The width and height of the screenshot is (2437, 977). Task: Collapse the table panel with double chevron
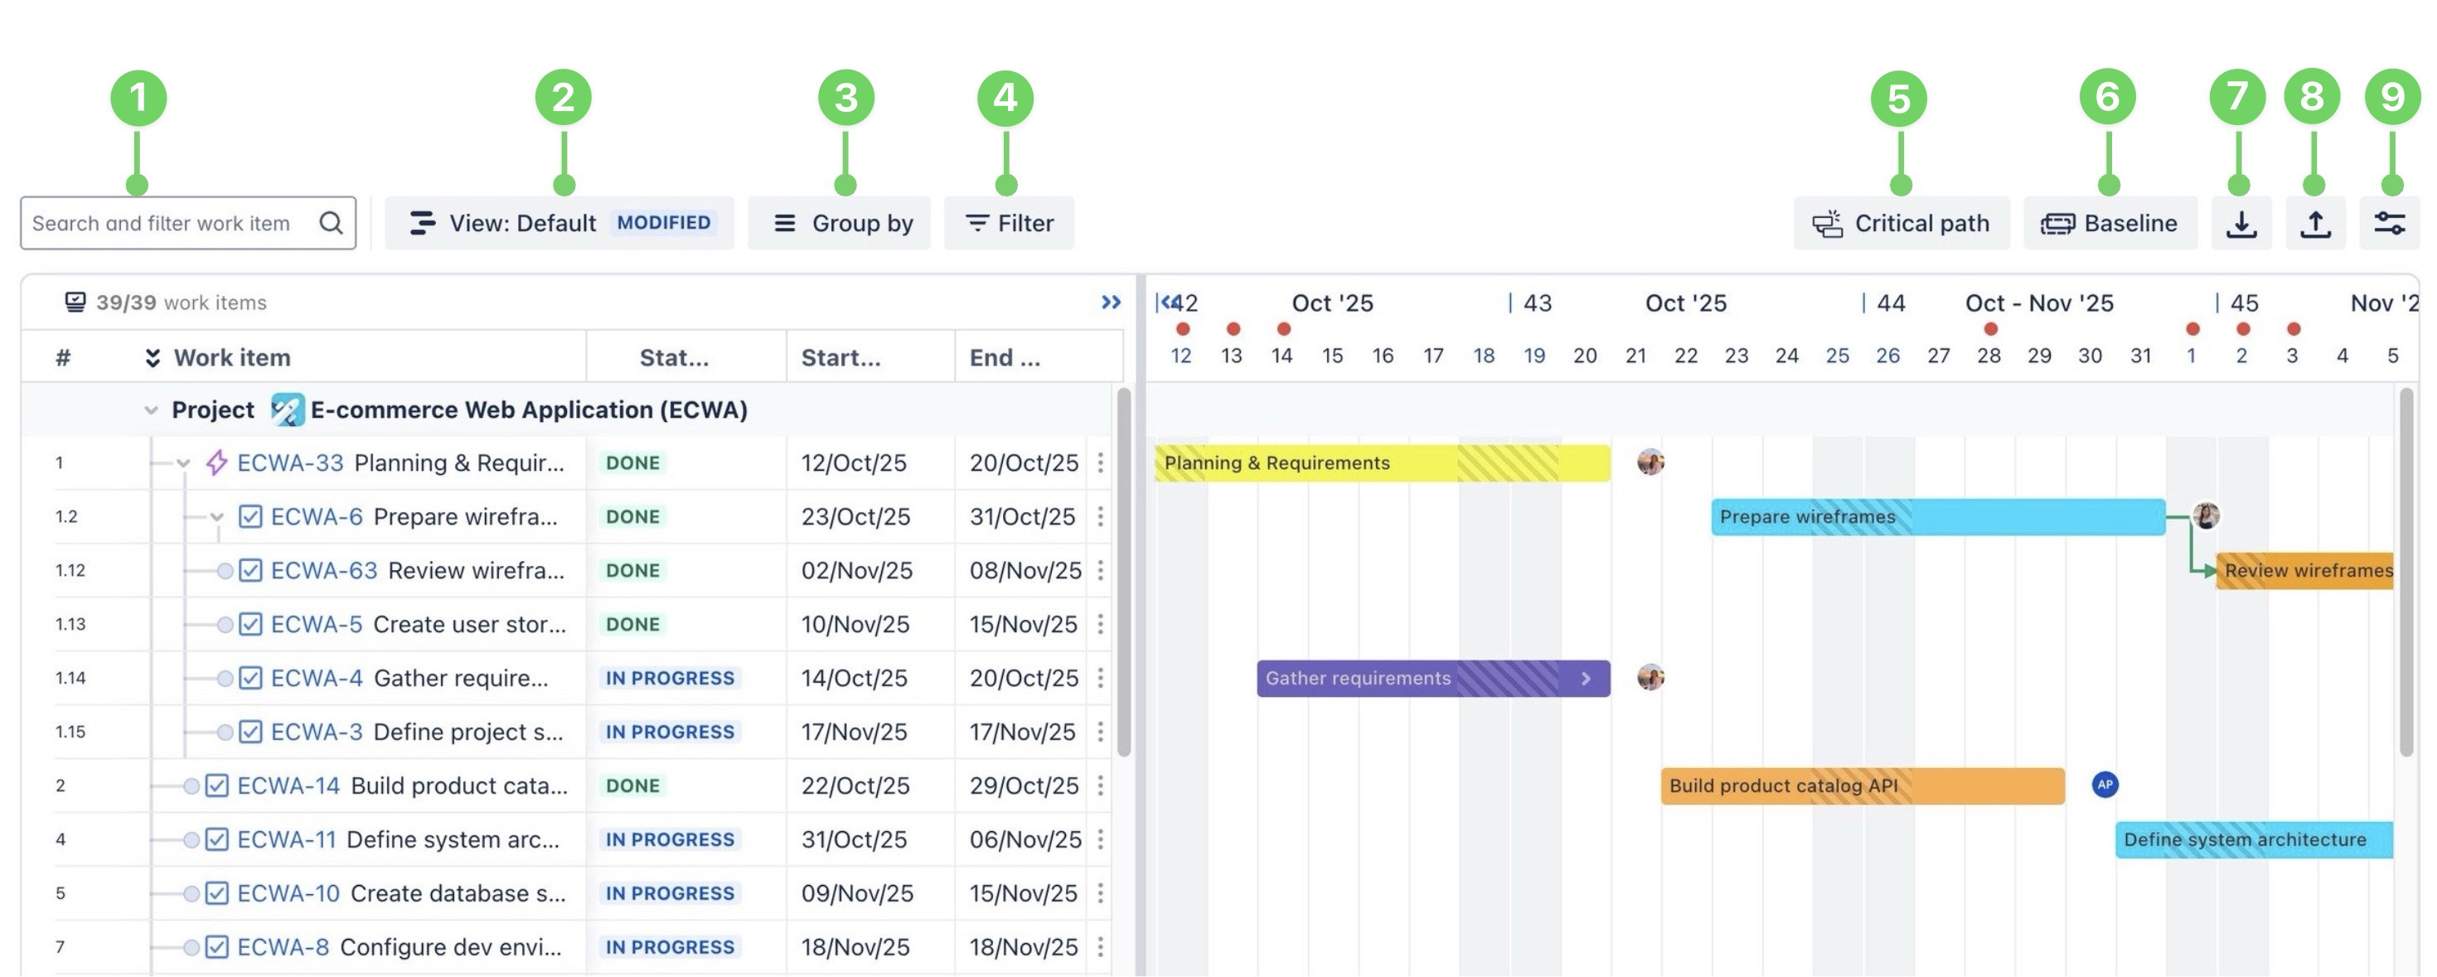tap(1111, 302)
